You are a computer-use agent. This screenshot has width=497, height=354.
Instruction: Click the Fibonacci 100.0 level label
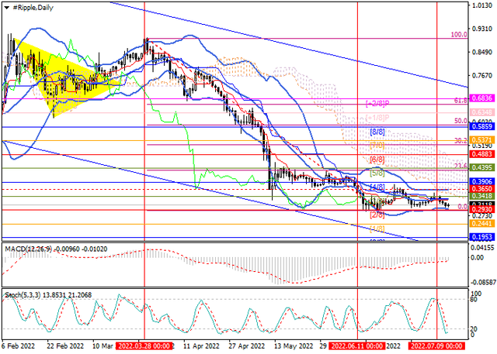click(x=459, y=35)
